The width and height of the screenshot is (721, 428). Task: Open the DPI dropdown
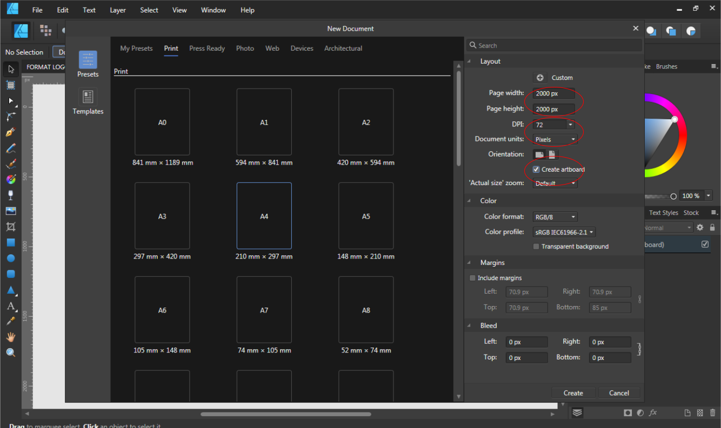570,124
